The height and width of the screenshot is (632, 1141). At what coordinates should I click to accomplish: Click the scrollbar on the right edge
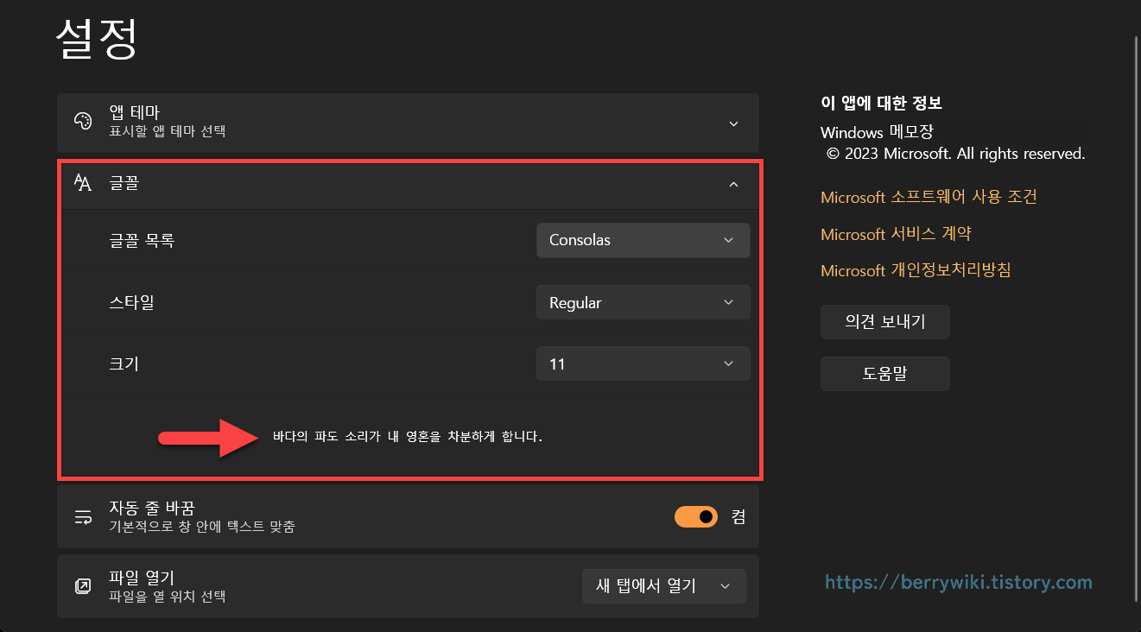[1134, 316]
